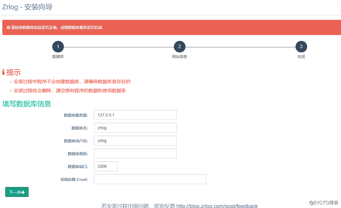Click the 数据库 label under step 1

pos(58,57)
